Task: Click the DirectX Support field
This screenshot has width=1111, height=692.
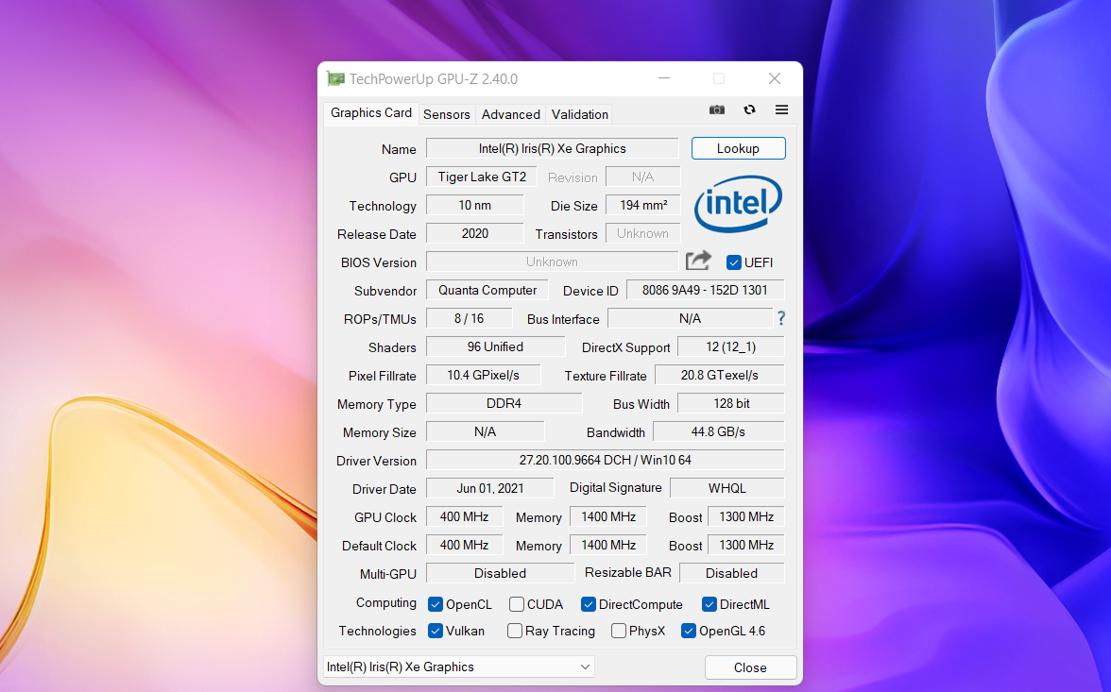Action: coord(731,347)
